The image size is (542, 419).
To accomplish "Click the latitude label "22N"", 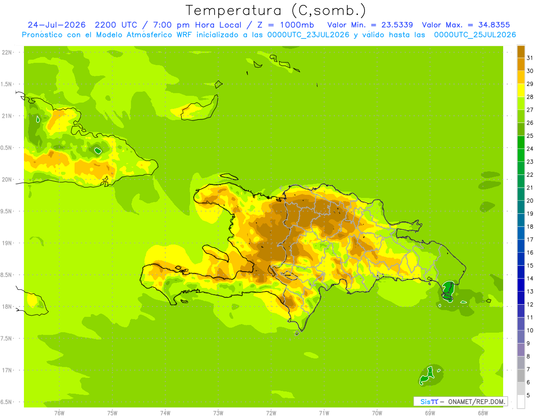I will (7, 52).
